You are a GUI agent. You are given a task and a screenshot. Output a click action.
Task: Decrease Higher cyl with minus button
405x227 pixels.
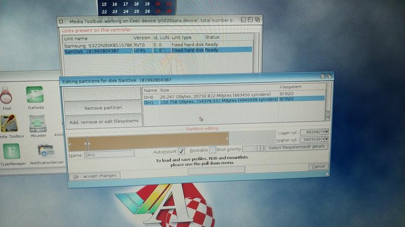(x=323, y=139)
